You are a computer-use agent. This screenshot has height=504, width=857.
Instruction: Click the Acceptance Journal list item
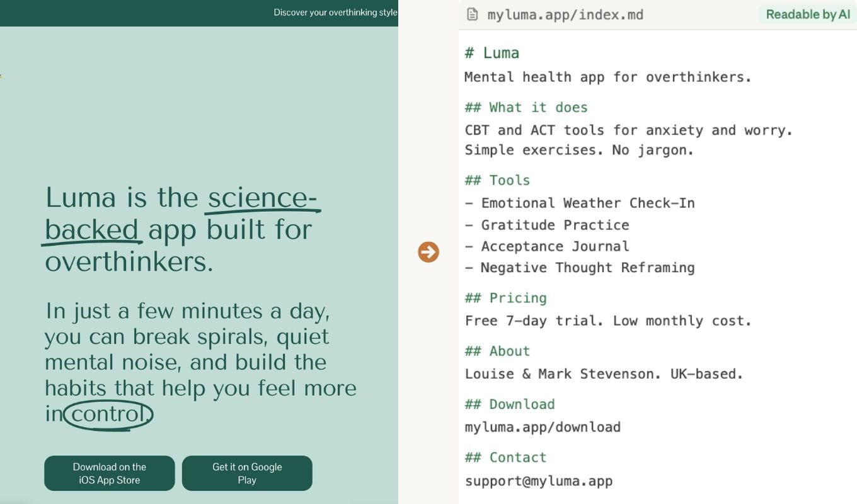(547, 246)
